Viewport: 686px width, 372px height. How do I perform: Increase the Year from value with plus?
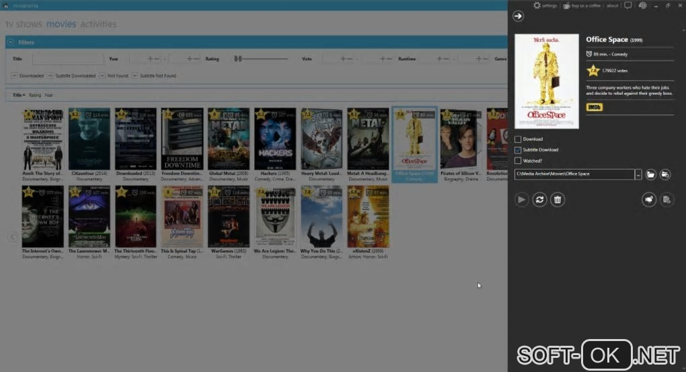tap(150, 59)
